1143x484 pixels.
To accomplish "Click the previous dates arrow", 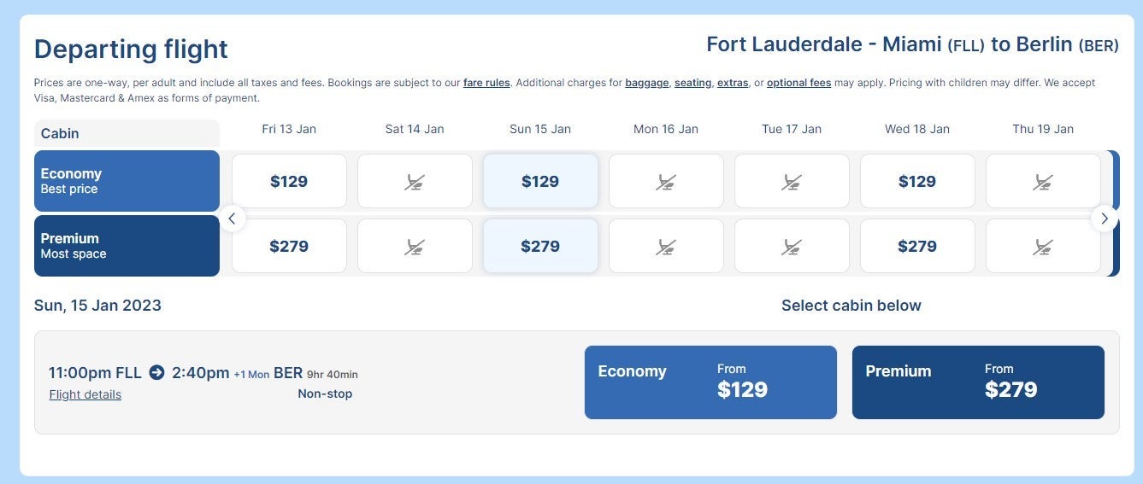I will (231, 219).
